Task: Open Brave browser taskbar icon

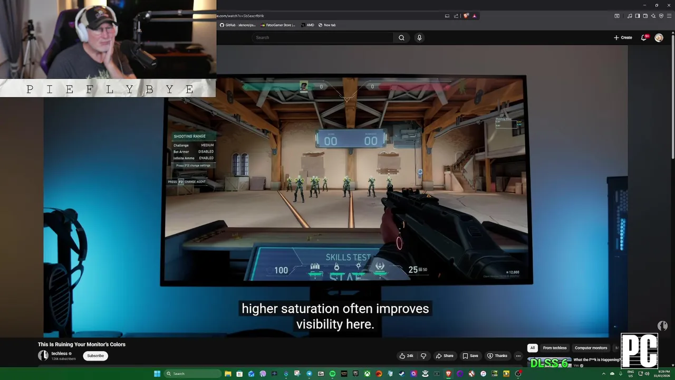Action: click(448, 374)
